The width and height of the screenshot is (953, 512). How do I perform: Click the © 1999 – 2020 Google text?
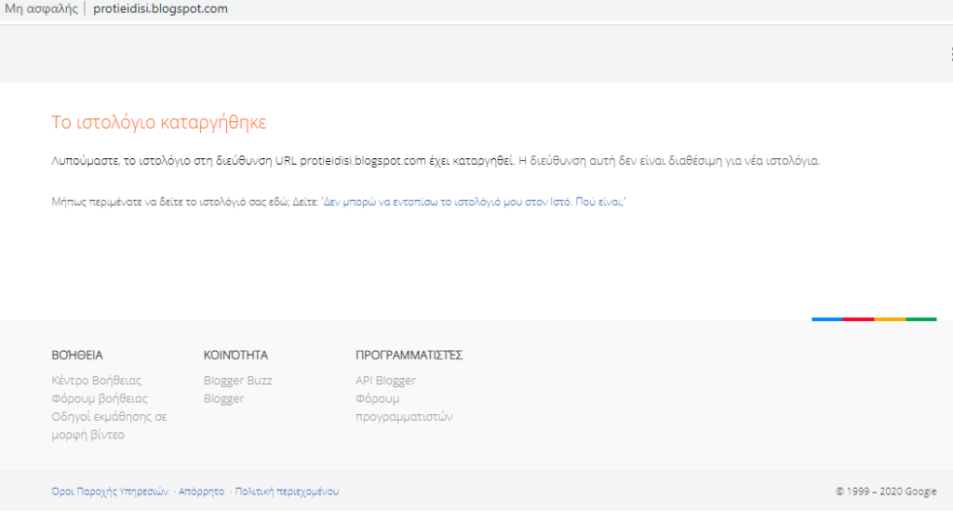(x=886, y=492)
